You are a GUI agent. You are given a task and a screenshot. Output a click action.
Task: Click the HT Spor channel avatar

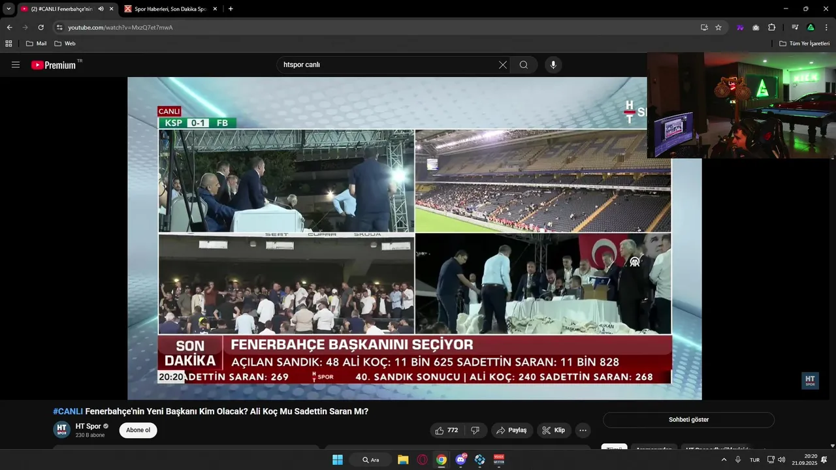(x=61, y=430)
